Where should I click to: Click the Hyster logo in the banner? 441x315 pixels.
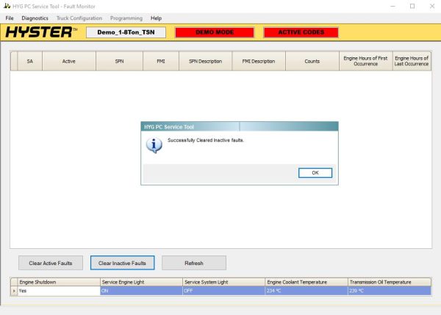(41, 32)
